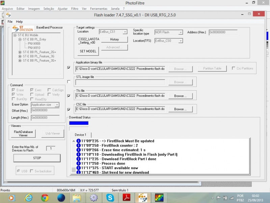The width and height of the screenshot is (270, 203).
Task: Open Google Chrome from taskbar
Action: click(45, 198)
